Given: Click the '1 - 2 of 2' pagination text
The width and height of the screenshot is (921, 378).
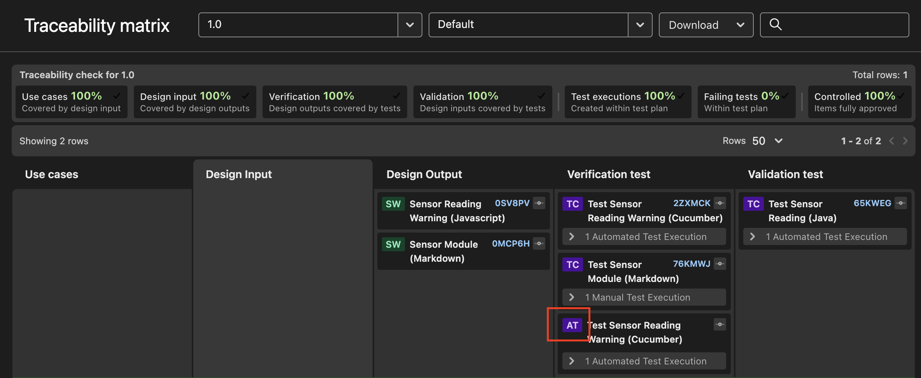Looking at the screenshot, I should click(861, 141).
